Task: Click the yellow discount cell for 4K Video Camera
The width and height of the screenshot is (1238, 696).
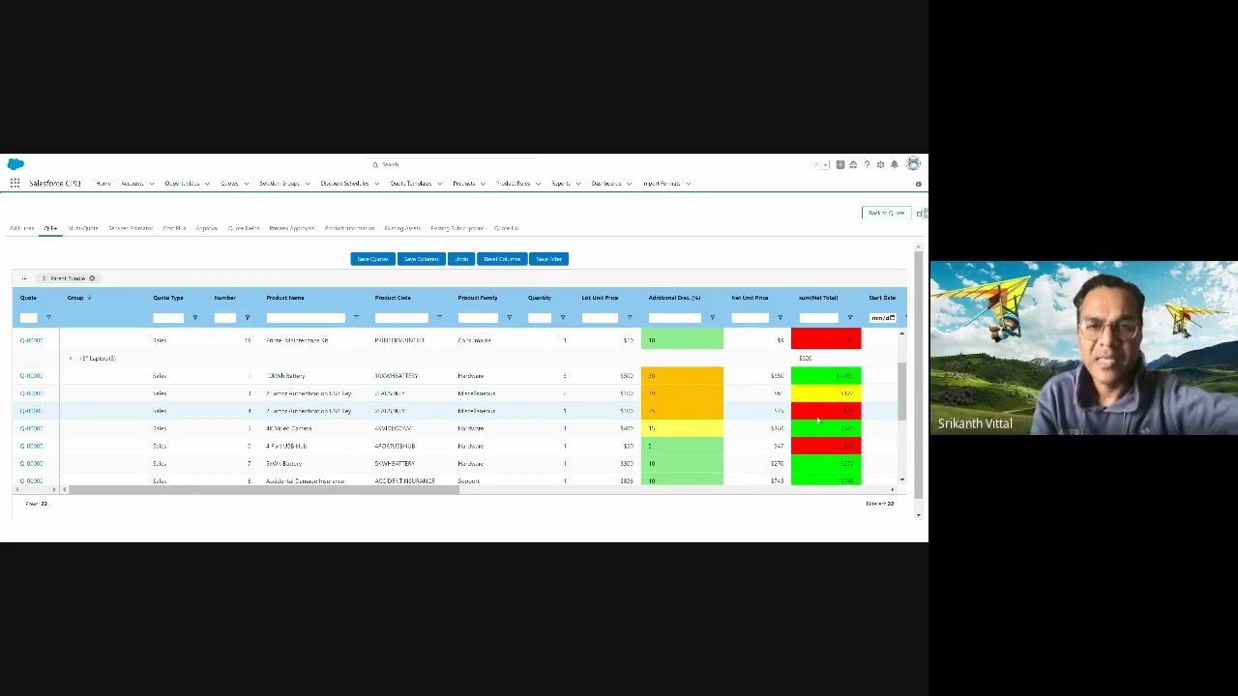Action: tap(682, 428)
